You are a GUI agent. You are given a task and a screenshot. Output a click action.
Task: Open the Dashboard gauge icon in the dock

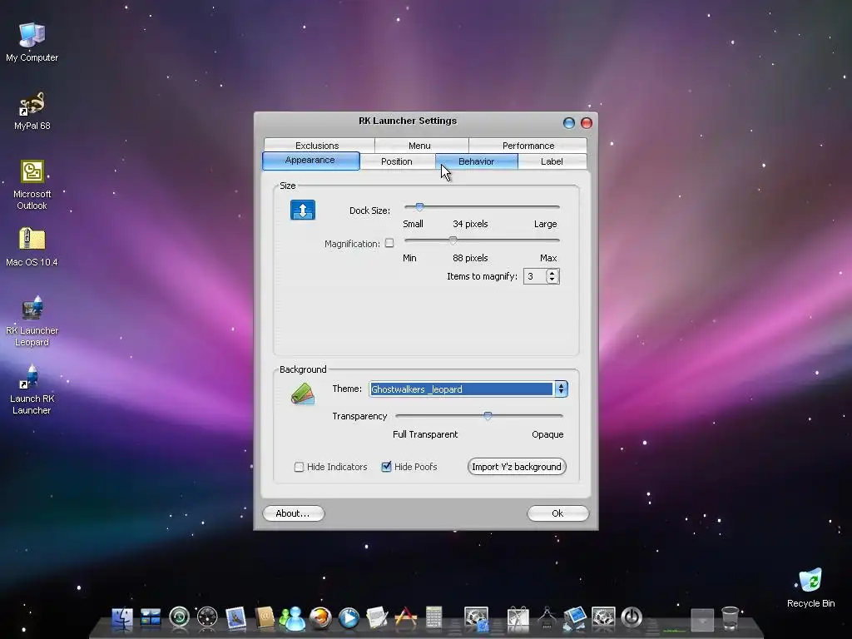[207, 618]
